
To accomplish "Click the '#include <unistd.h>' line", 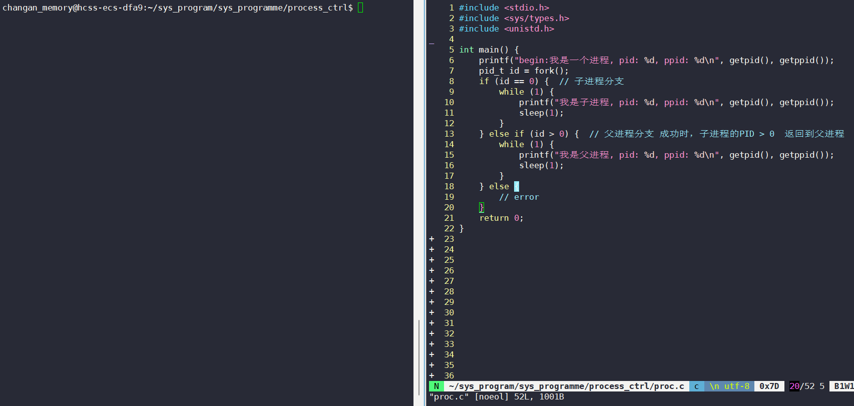I will pos(507,29).
